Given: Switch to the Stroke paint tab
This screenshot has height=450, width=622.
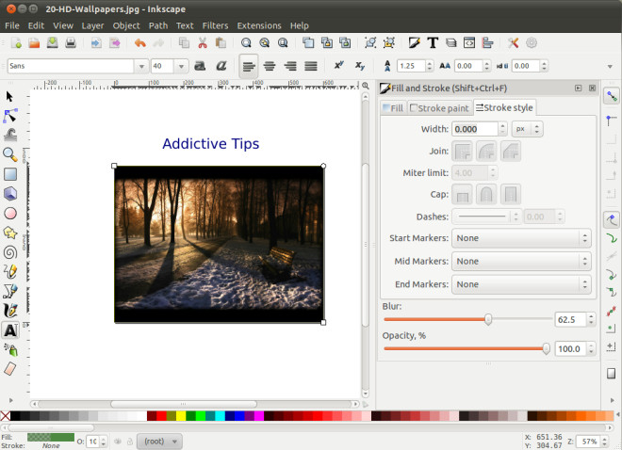Looking at the screenshot, I should pyautogui.click(x=439, y=108).
